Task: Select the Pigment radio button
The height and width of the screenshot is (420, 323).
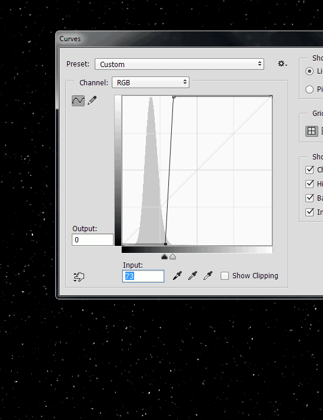Action: click(309, 89)
